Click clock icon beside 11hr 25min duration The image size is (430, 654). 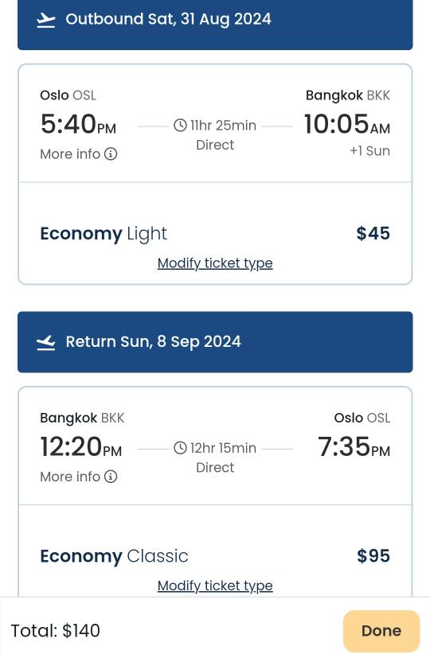(x=180, y=125)
